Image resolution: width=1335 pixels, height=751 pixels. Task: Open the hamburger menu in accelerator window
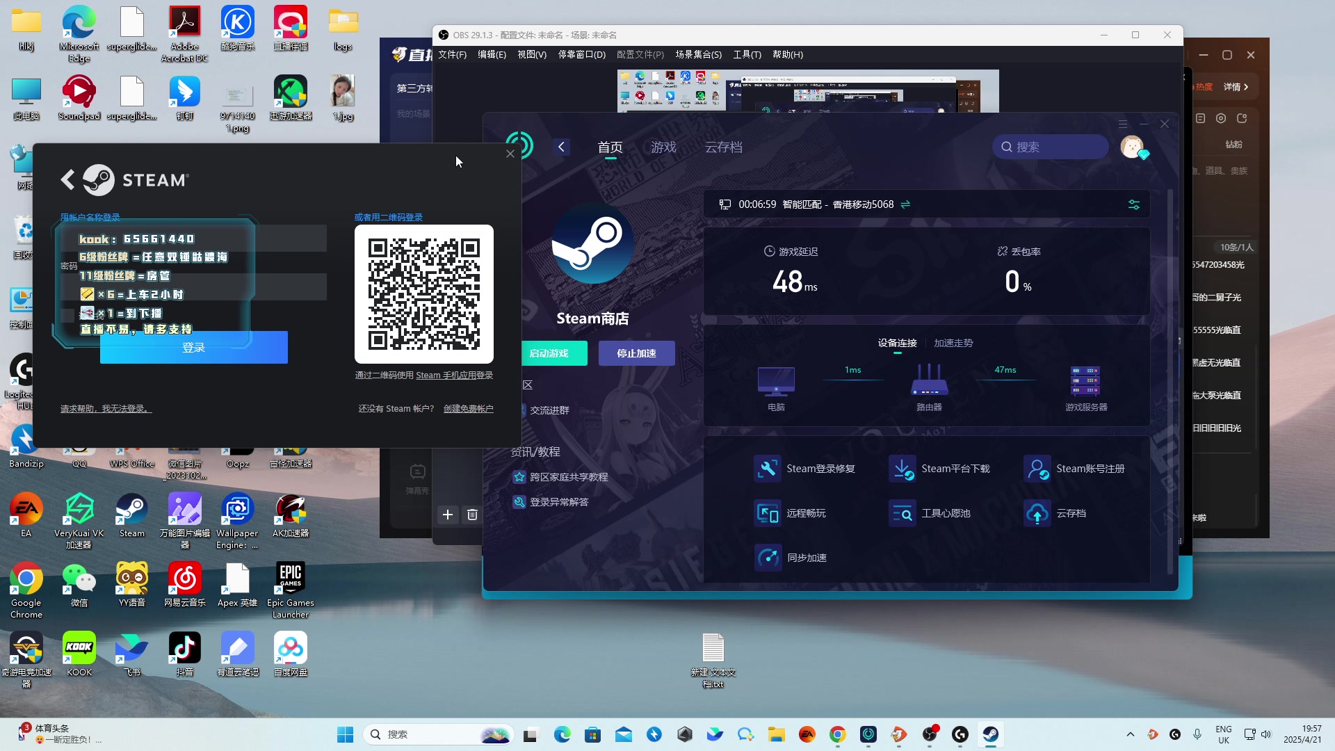tap(1123, 124)
